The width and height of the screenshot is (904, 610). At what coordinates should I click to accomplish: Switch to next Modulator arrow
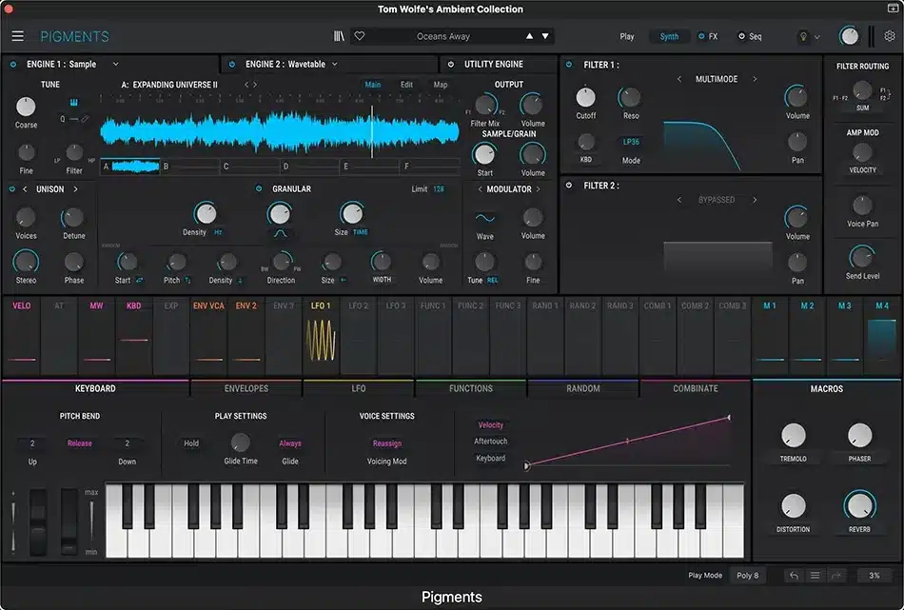coord(539,189)
